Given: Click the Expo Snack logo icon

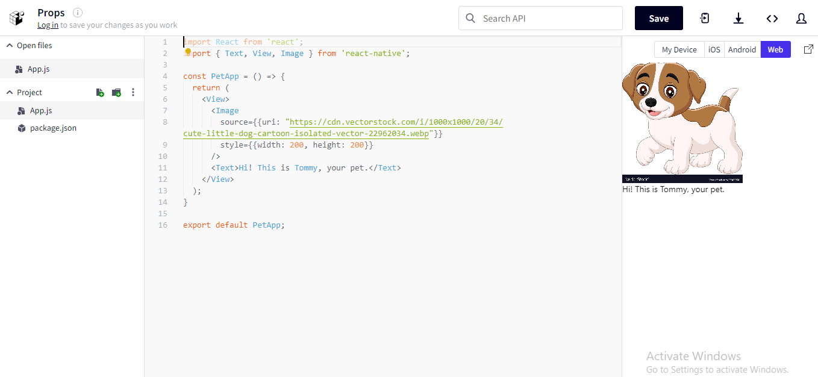Looking at the screenshot, I should (16, 18).
